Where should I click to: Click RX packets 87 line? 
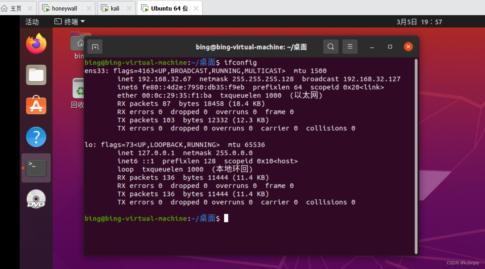click(191, 104)
